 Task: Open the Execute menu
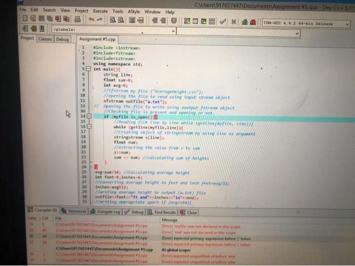tap(100, 11)
